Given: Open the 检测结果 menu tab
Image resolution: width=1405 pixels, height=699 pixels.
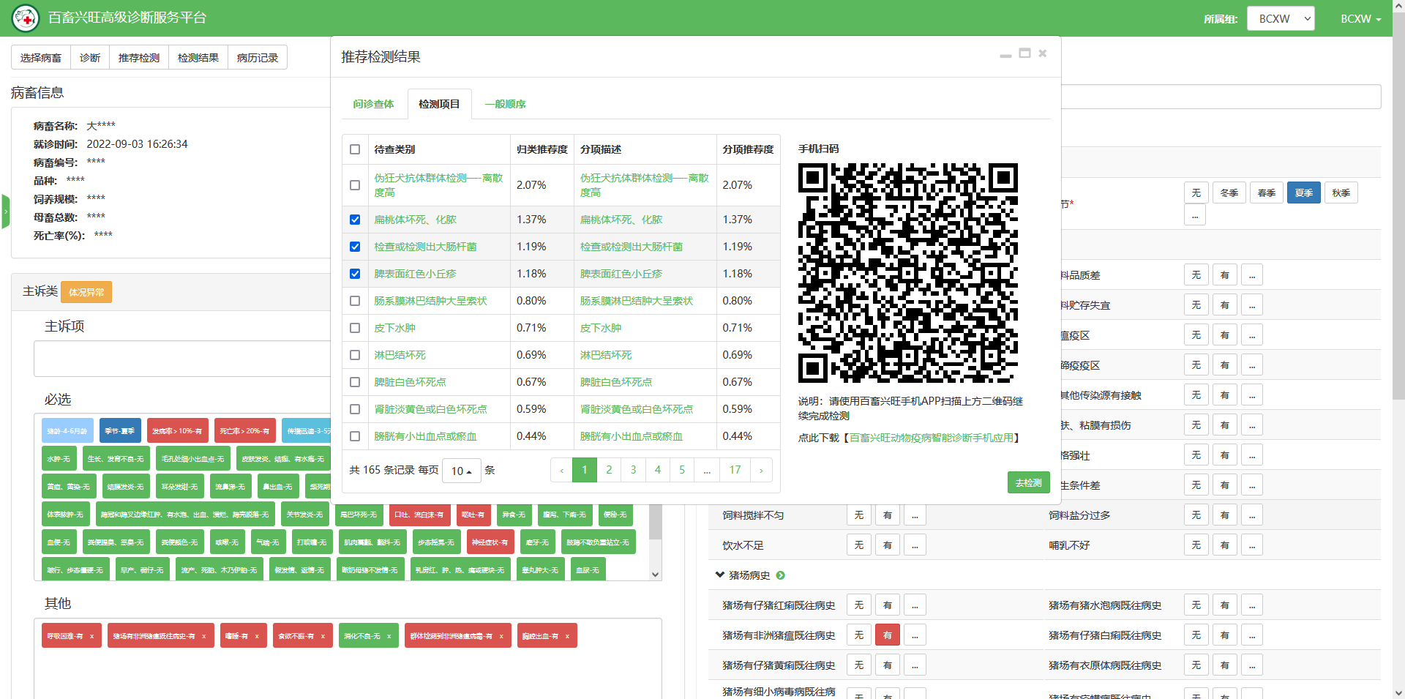Looking at the screenshot, I should coord(198,57).
